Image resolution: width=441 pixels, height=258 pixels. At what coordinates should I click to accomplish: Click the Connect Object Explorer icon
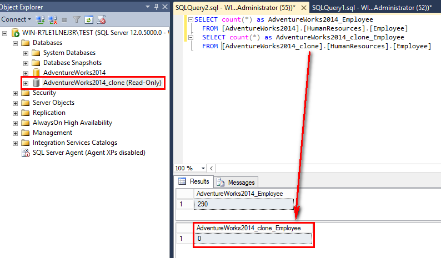coord(40,19)
